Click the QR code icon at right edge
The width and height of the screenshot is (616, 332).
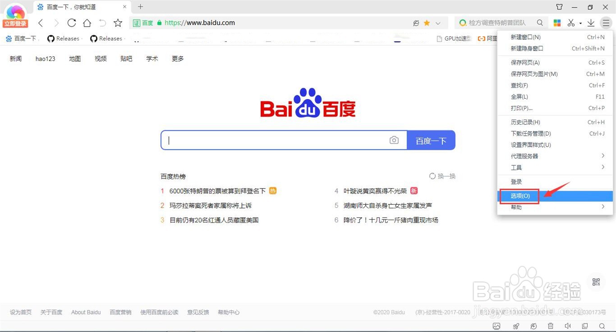[x=596, y=282]
